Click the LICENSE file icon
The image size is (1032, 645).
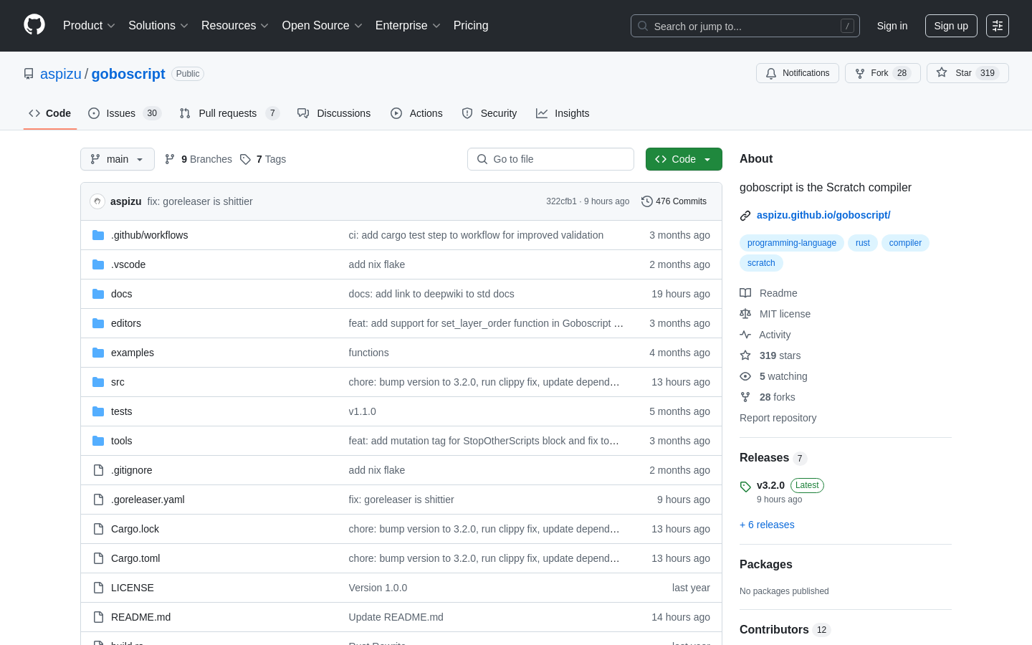click(x=98, y=588)
